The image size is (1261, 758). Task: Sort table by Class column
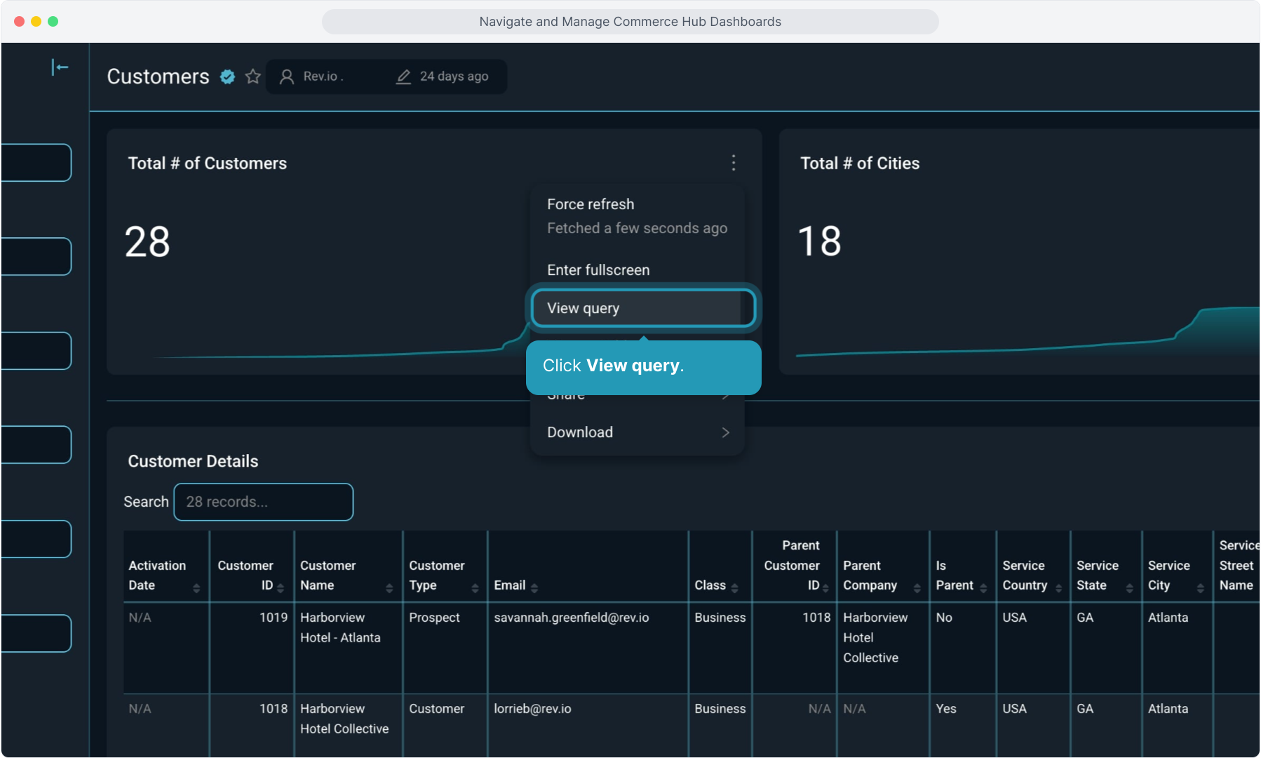tap(734, 588)
